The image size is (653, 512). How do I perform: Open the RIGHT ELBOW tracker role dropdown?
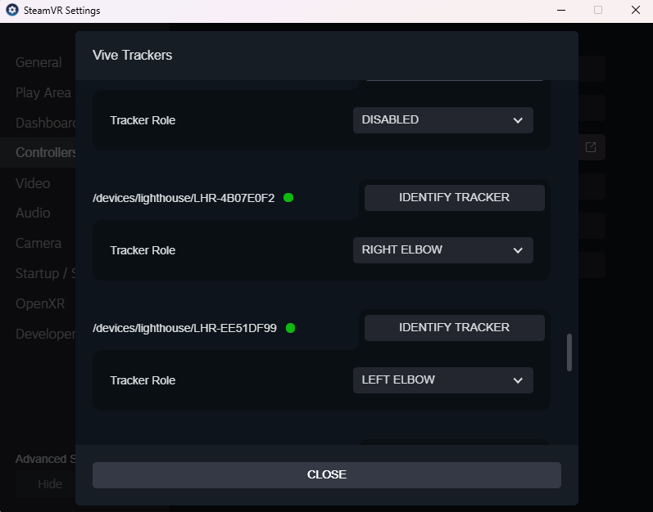pyautogui.click(x=443, y=250)
